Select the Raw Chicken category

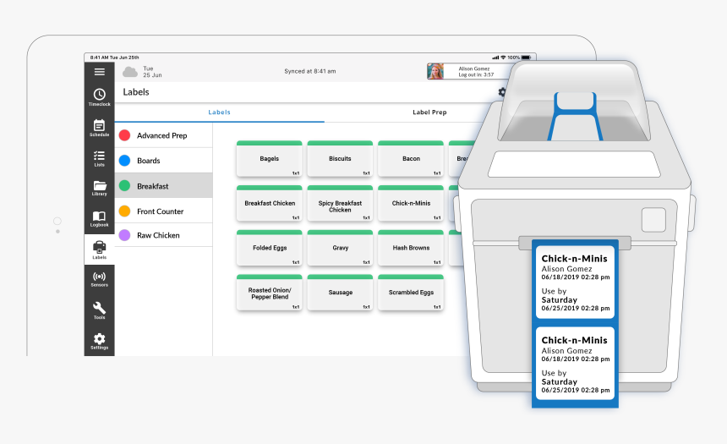coord(164,235)
